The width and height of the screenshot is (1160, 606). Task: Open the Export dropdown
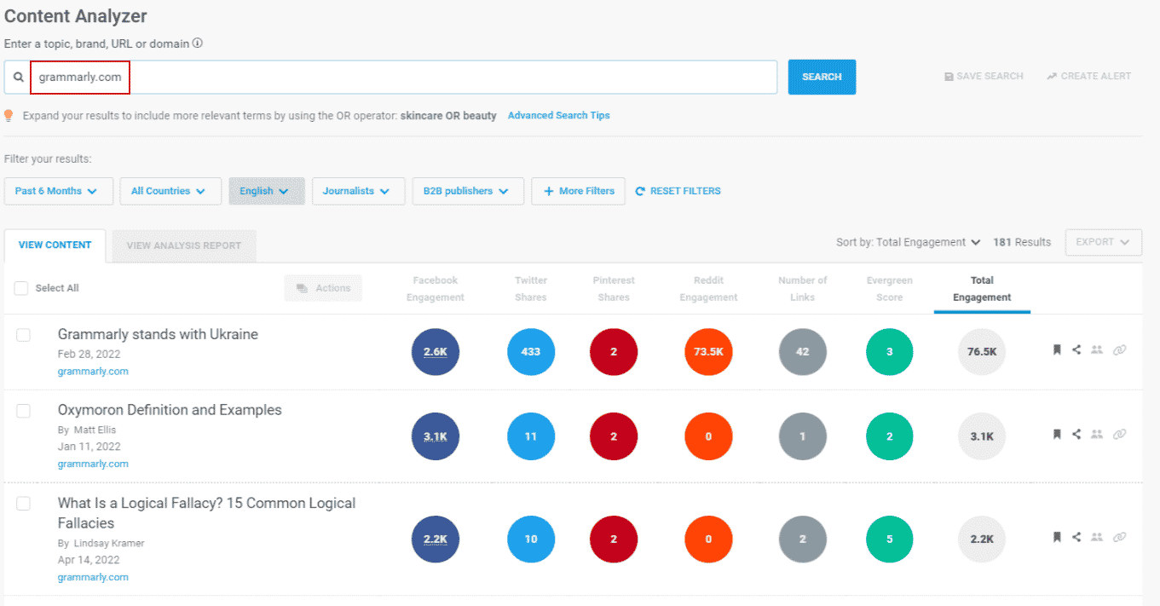click(x=1104, y=242)
